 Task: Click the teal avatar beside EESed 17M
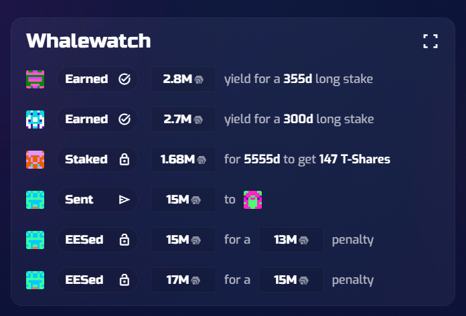[x=35, y=280]
